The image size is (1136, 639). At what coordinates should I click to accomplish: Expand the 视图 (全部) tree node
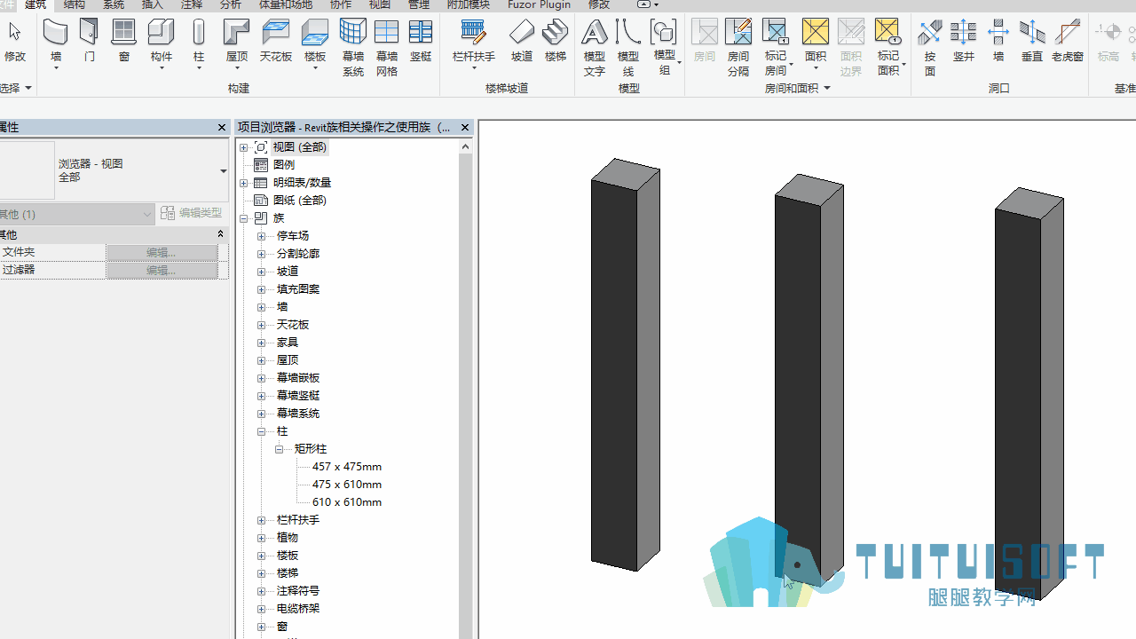pyautogui.click(x=244, y=147)
